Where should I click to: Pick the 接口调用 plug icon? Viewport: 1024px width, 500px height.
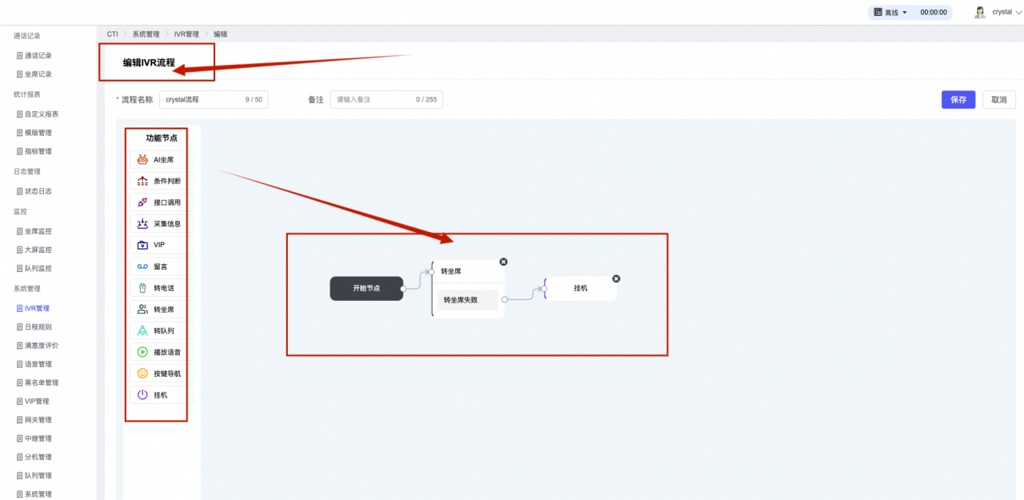coord(142,202)
